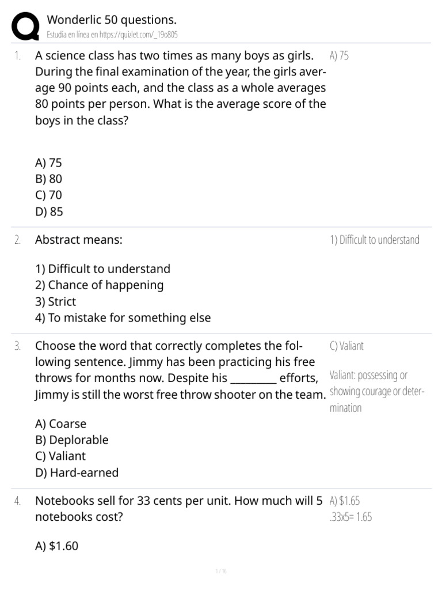Viewport: 442px width, 590px height.
Task: Choose option 1) Difficult to understand
Action: coord(102,268)
